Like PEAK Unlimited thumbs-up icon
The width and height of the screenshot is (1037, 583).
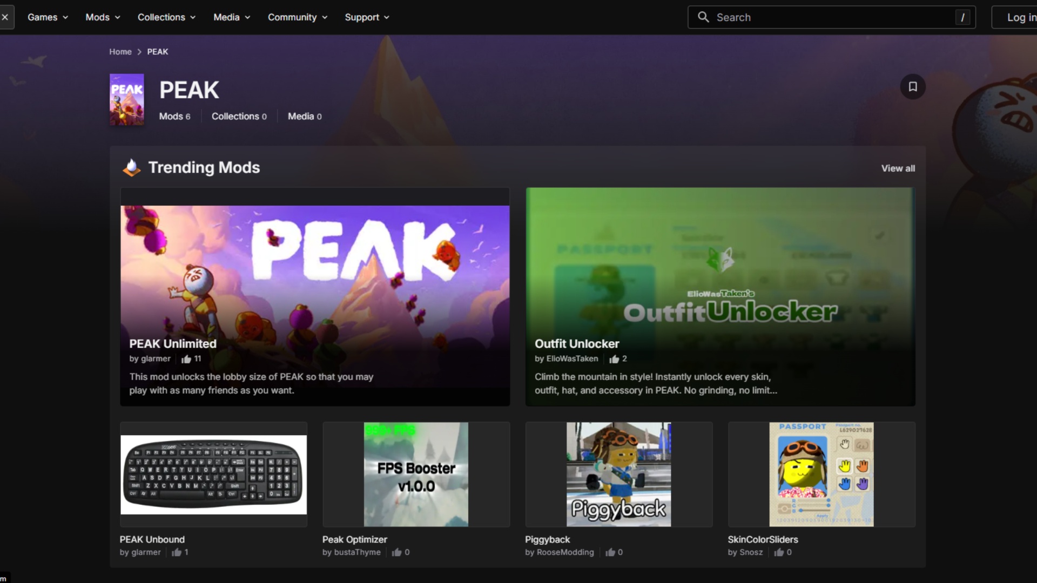[186, 359]
